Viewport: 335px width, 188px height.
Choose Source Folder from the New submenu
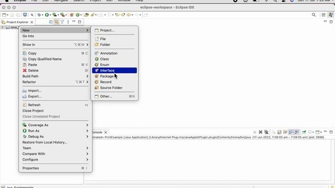pos(114,88)
